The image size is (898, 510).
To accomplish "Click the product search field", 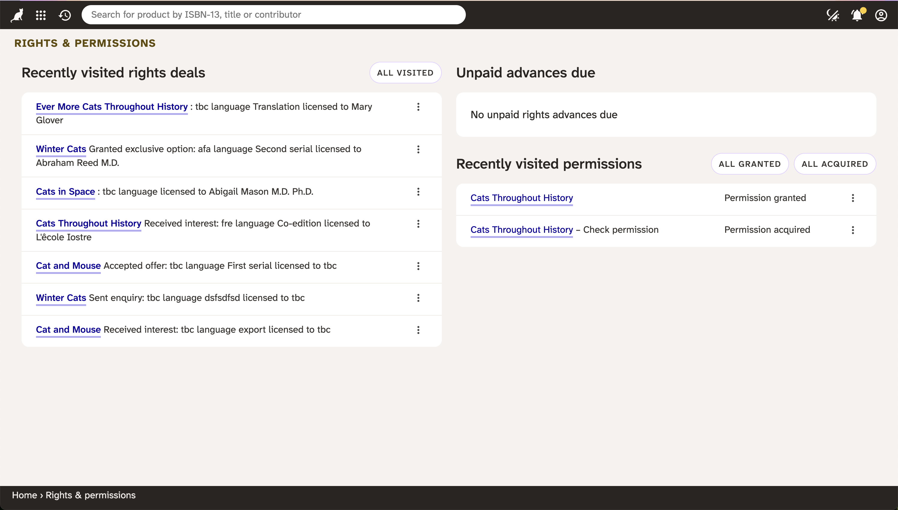I will click(274, 14).
